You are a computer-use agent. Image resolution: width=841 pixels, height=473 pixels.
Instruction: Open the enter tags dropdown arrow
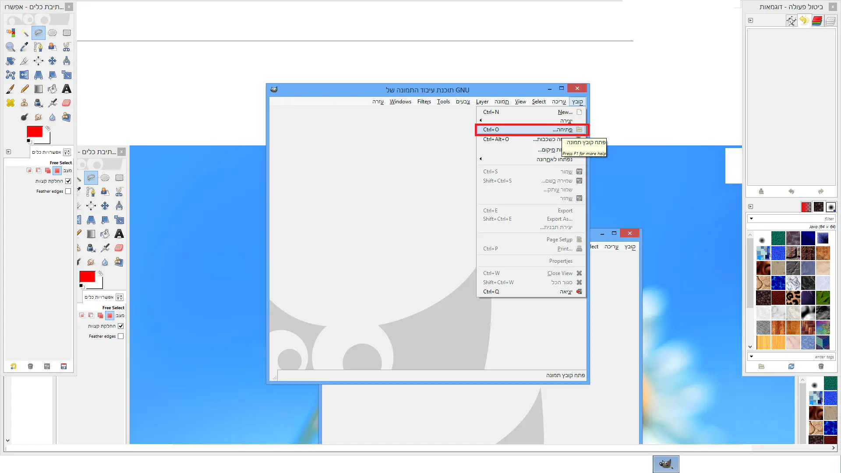point(751,357)
